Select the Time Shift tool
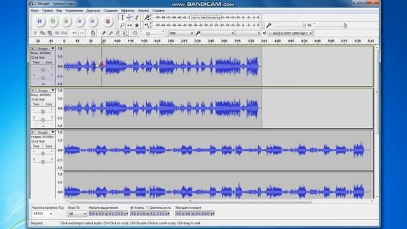Screen dimensions: 407x229 click(129, 25)
